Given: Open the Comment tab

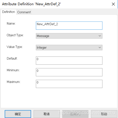Looking at the screenshot, I should [24, 12].
